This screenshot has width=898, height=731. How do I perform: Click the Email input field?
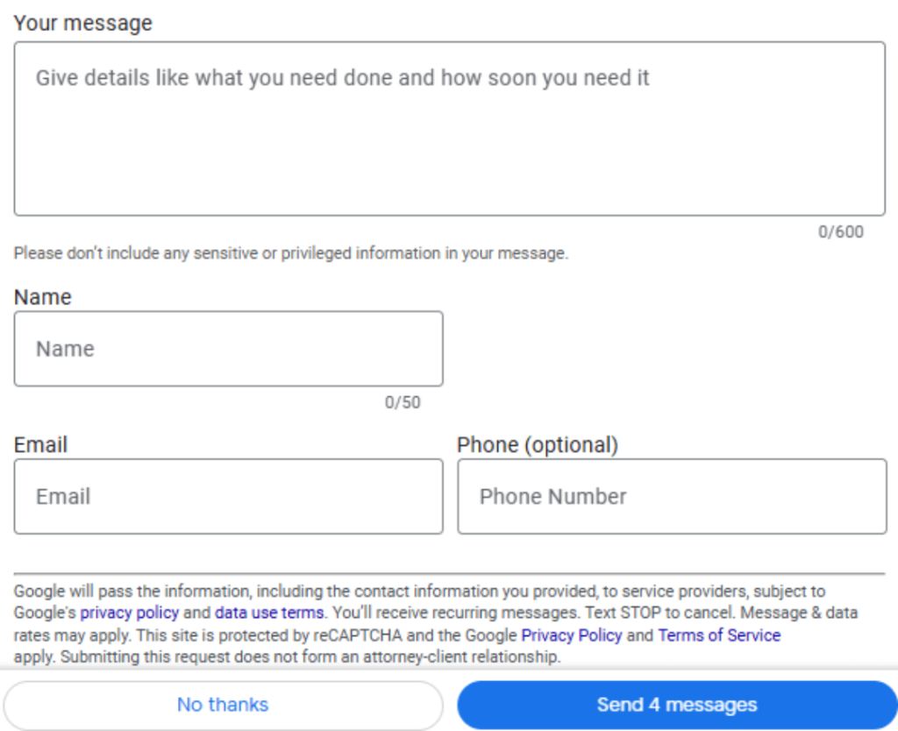[x=228, y=496]
